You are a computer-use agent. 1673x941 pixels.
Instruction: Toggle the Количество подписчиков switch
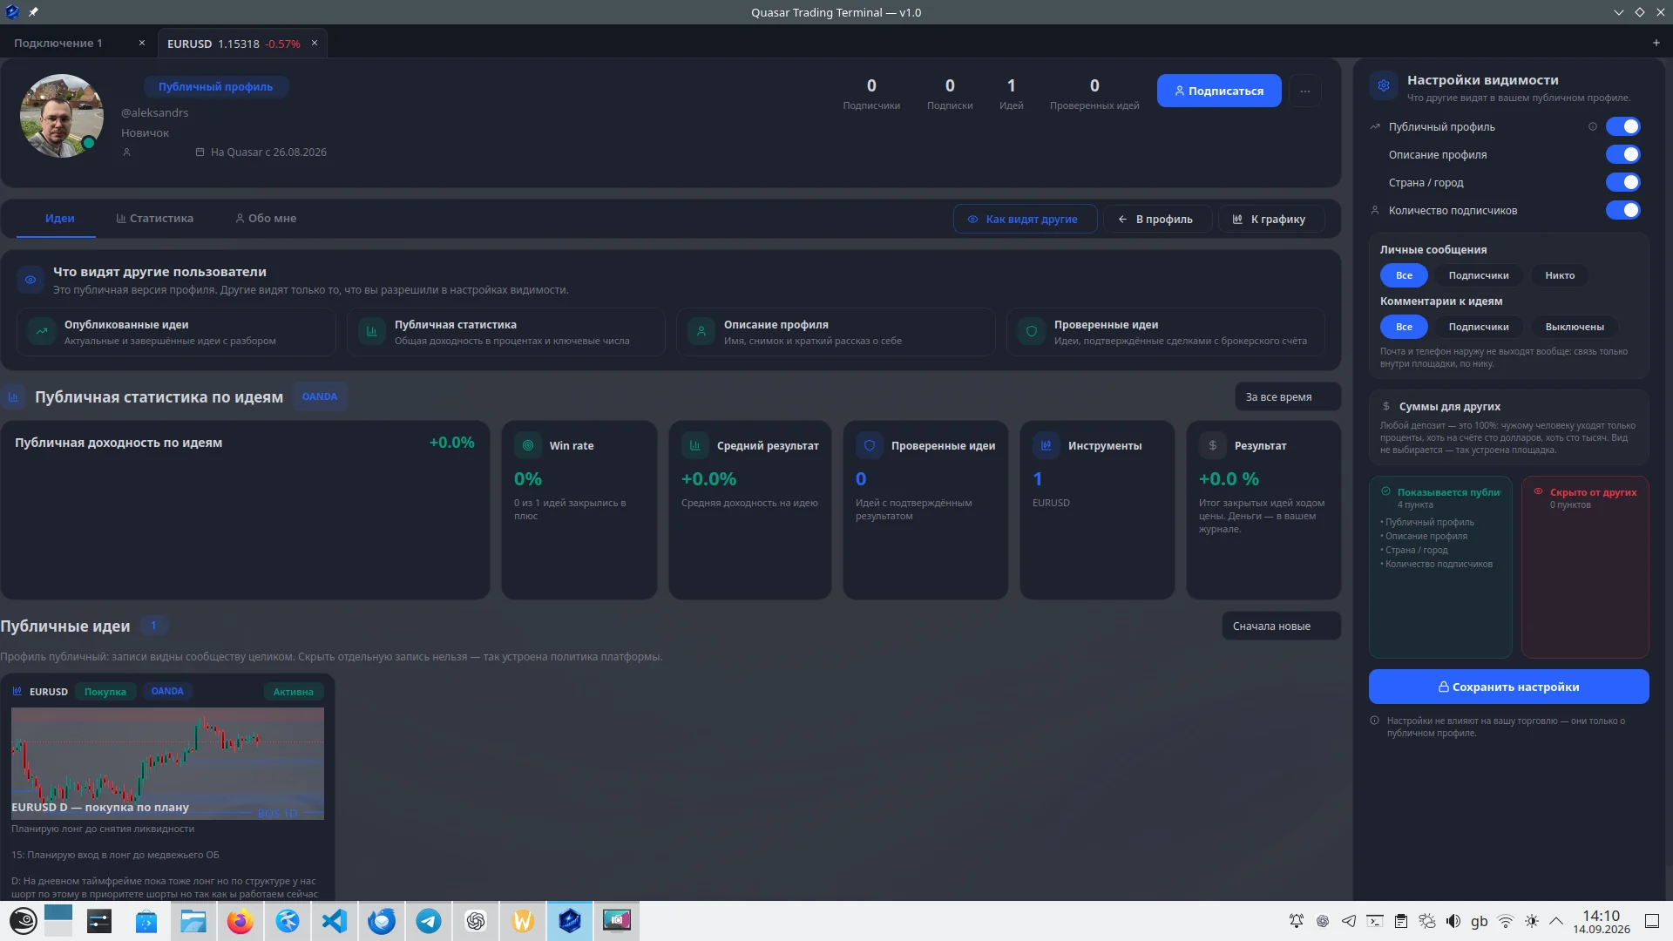pos(1622,210)
